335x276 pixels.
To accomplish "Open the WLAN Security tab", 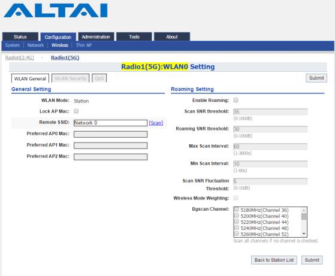I will [71, 78].
